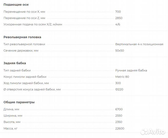Select the 4/6 rapid feed value
168x138 pixels.
click(118, 25)
